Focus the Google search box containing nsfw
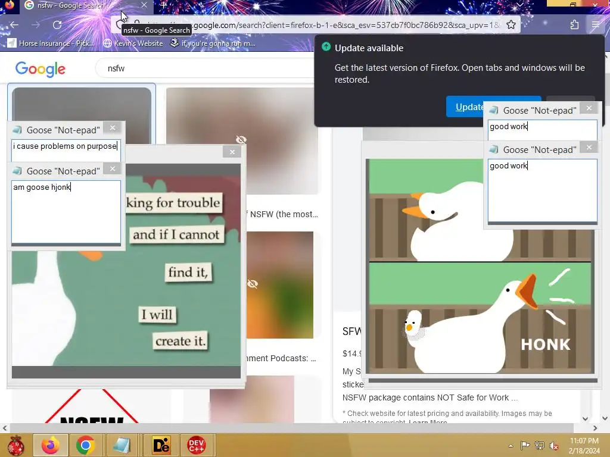 [x=206, y=68]
